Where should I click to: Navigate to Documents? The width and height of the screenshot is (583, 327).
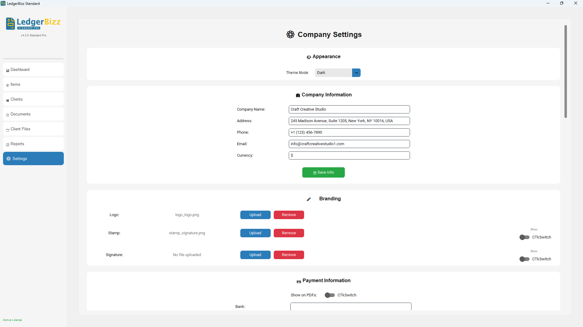(33, 114)
